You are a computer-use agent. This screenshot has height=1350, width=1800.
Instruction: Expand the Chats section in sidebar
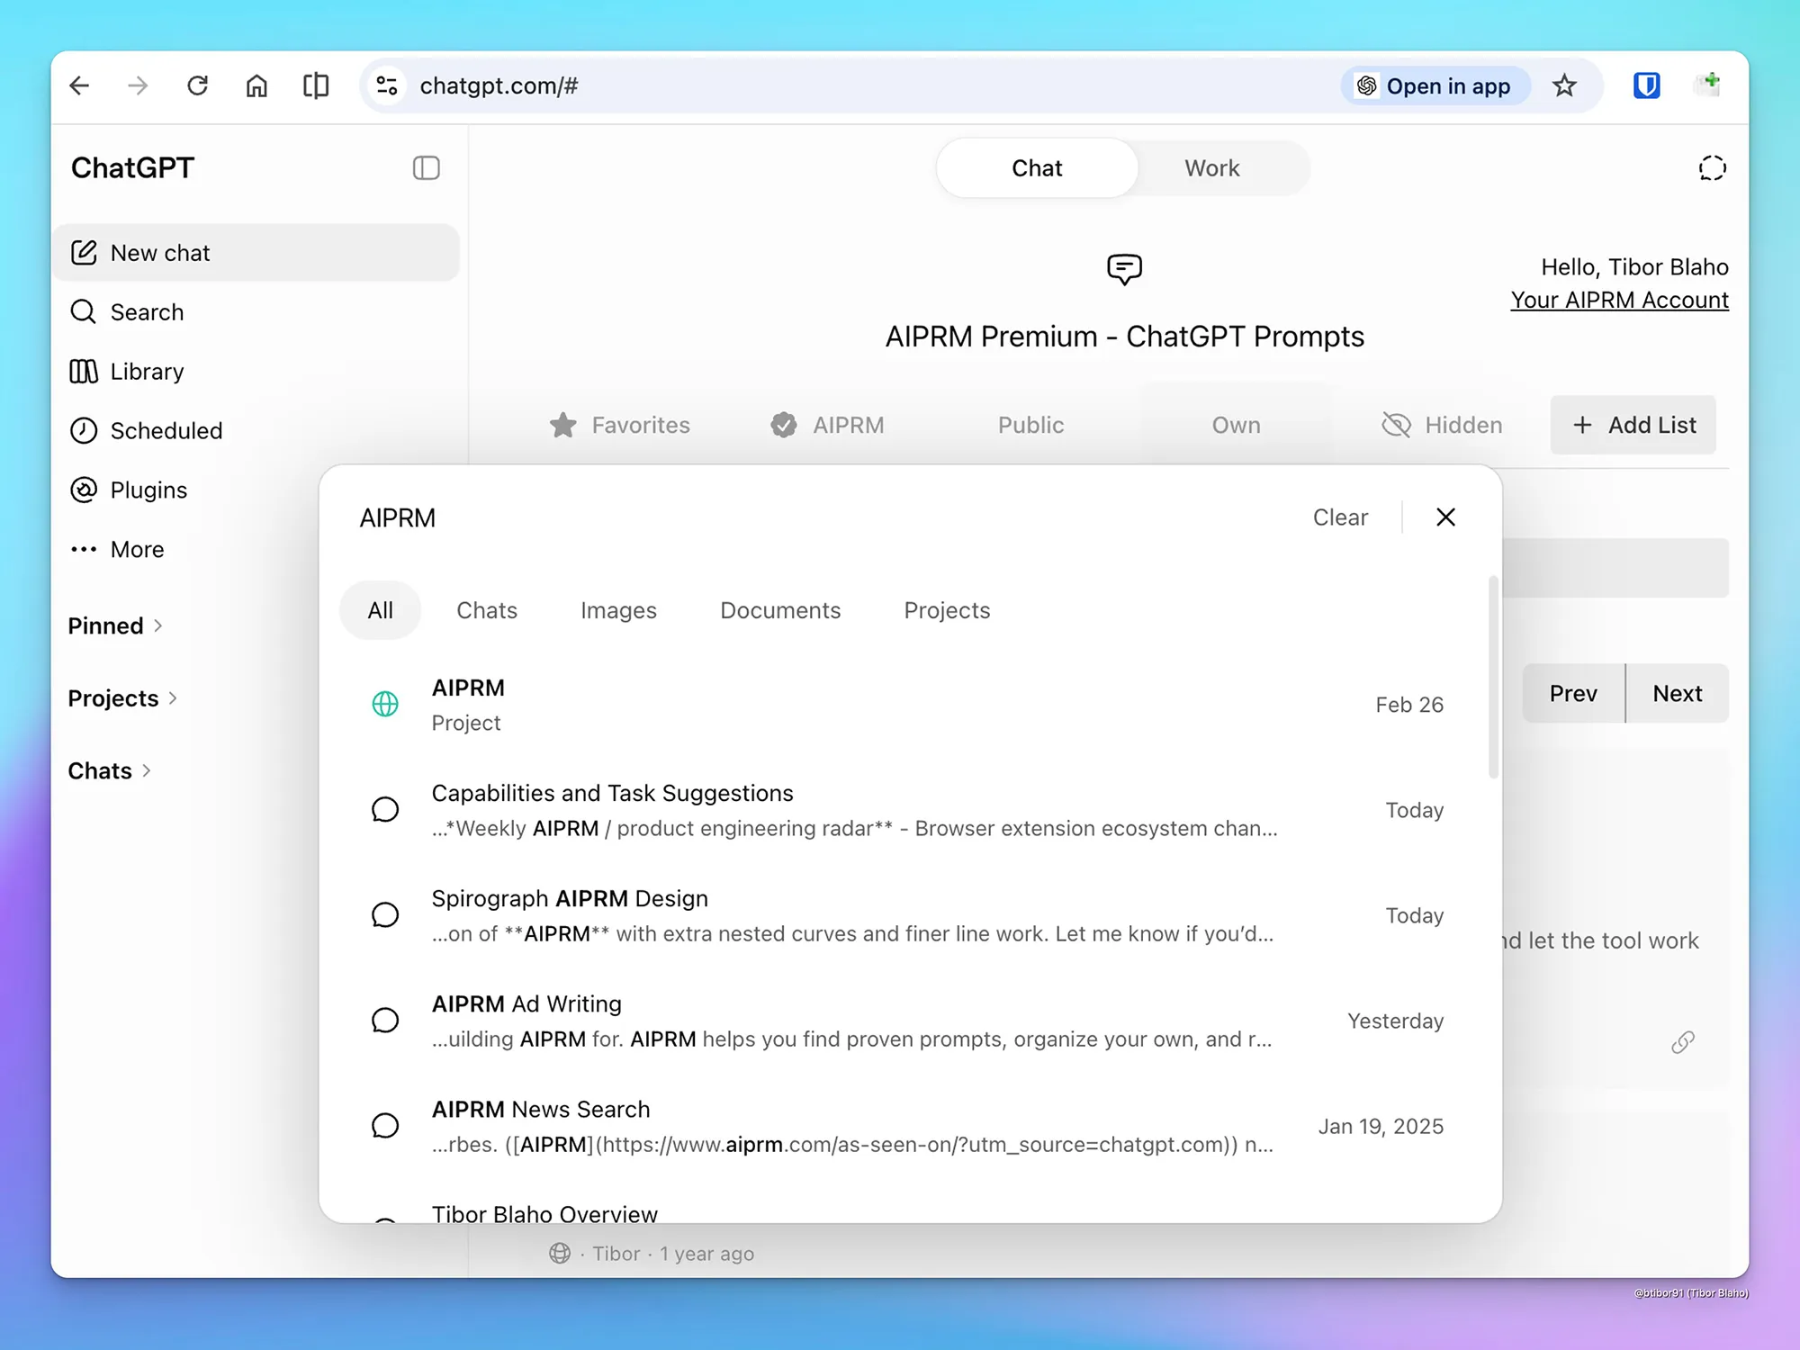110,771
